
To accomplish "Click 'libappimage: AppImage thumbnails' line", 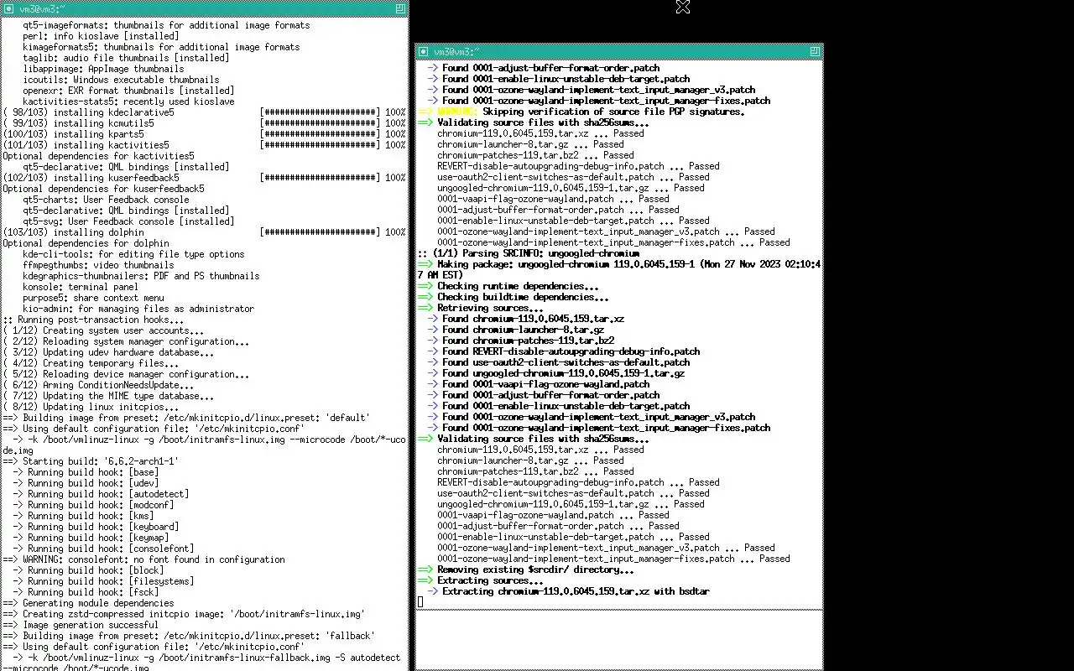I will pos(103,69).
